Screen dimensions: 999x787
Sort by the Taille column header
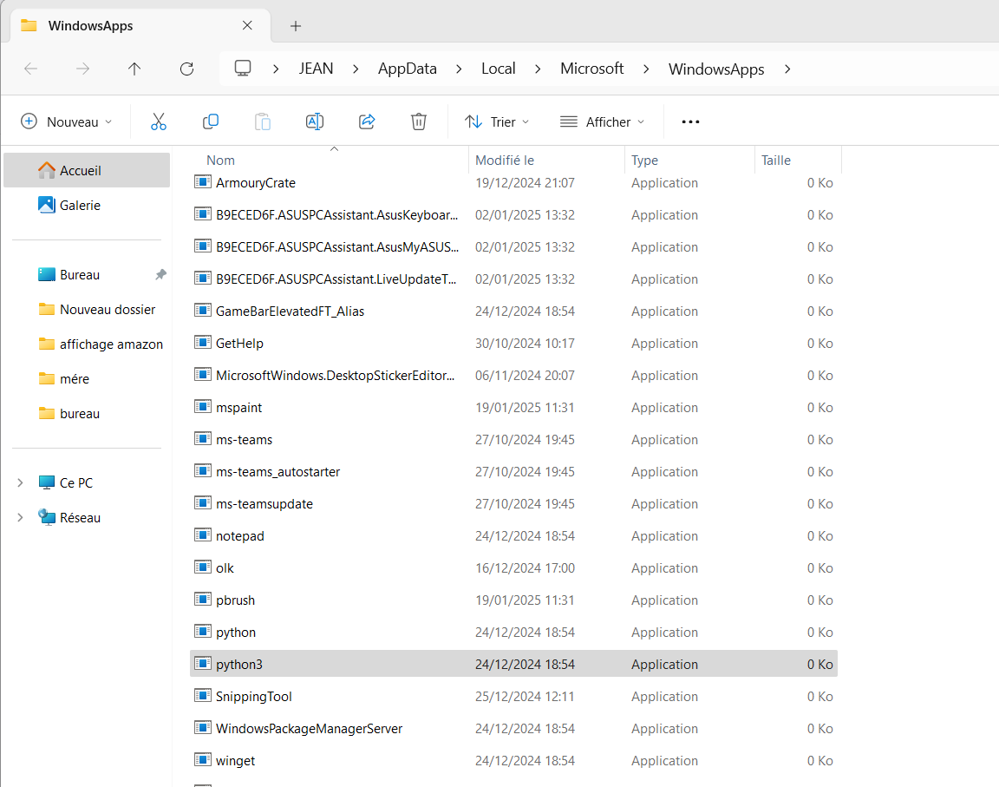pyautogui.click(x=776, y=161)
